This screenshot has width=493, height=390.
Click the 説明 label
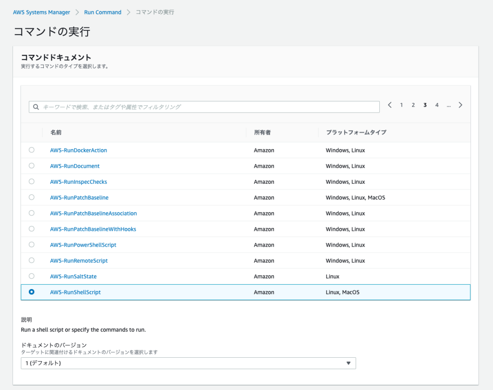[x=26, y=320]
